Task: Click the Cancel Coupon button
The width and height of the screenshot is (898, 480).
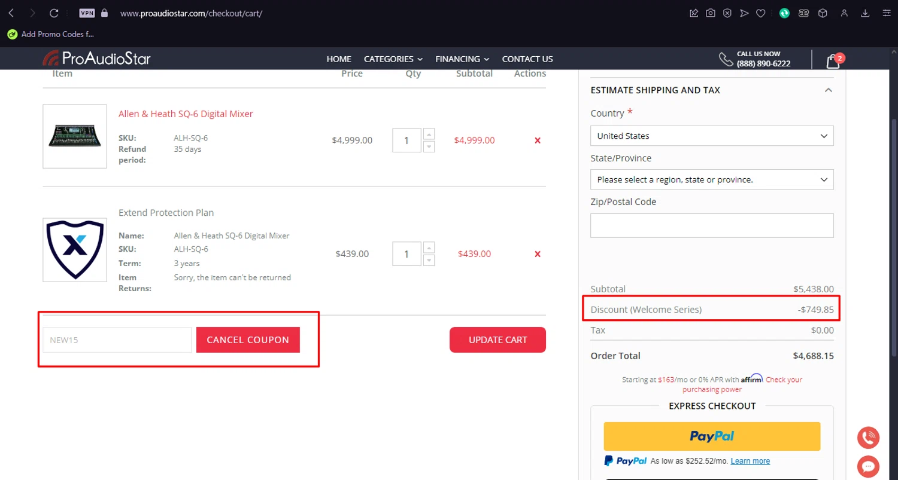Action: pos(248,340)
